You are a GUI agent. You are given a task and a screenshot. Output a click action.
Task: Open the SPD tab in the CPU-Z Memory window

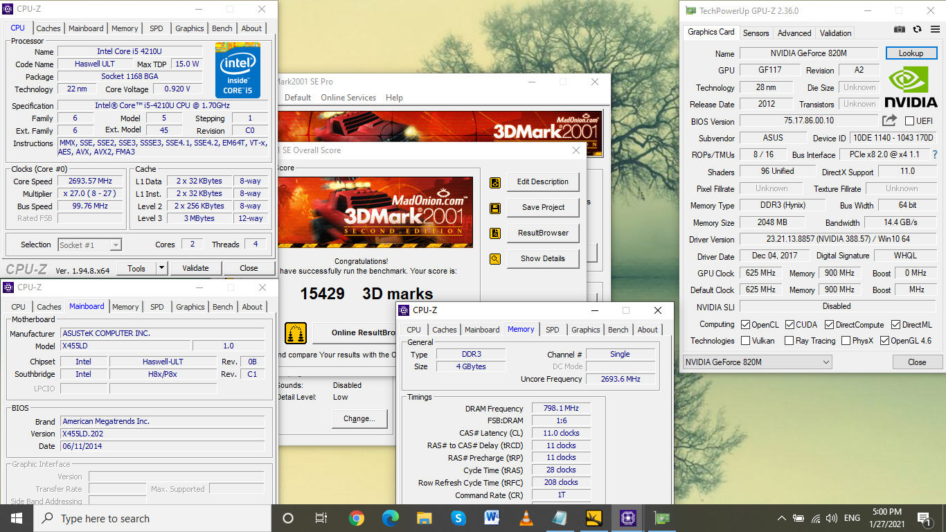[x=552, y=330]
